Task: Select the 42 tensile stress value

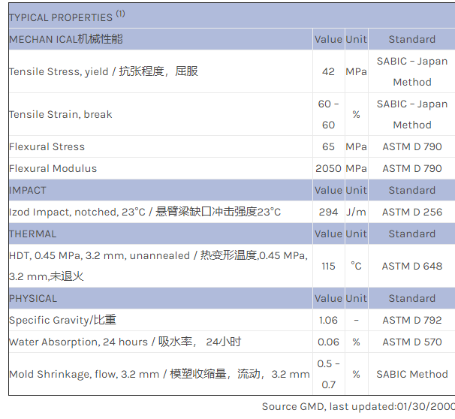Action: 328,71
